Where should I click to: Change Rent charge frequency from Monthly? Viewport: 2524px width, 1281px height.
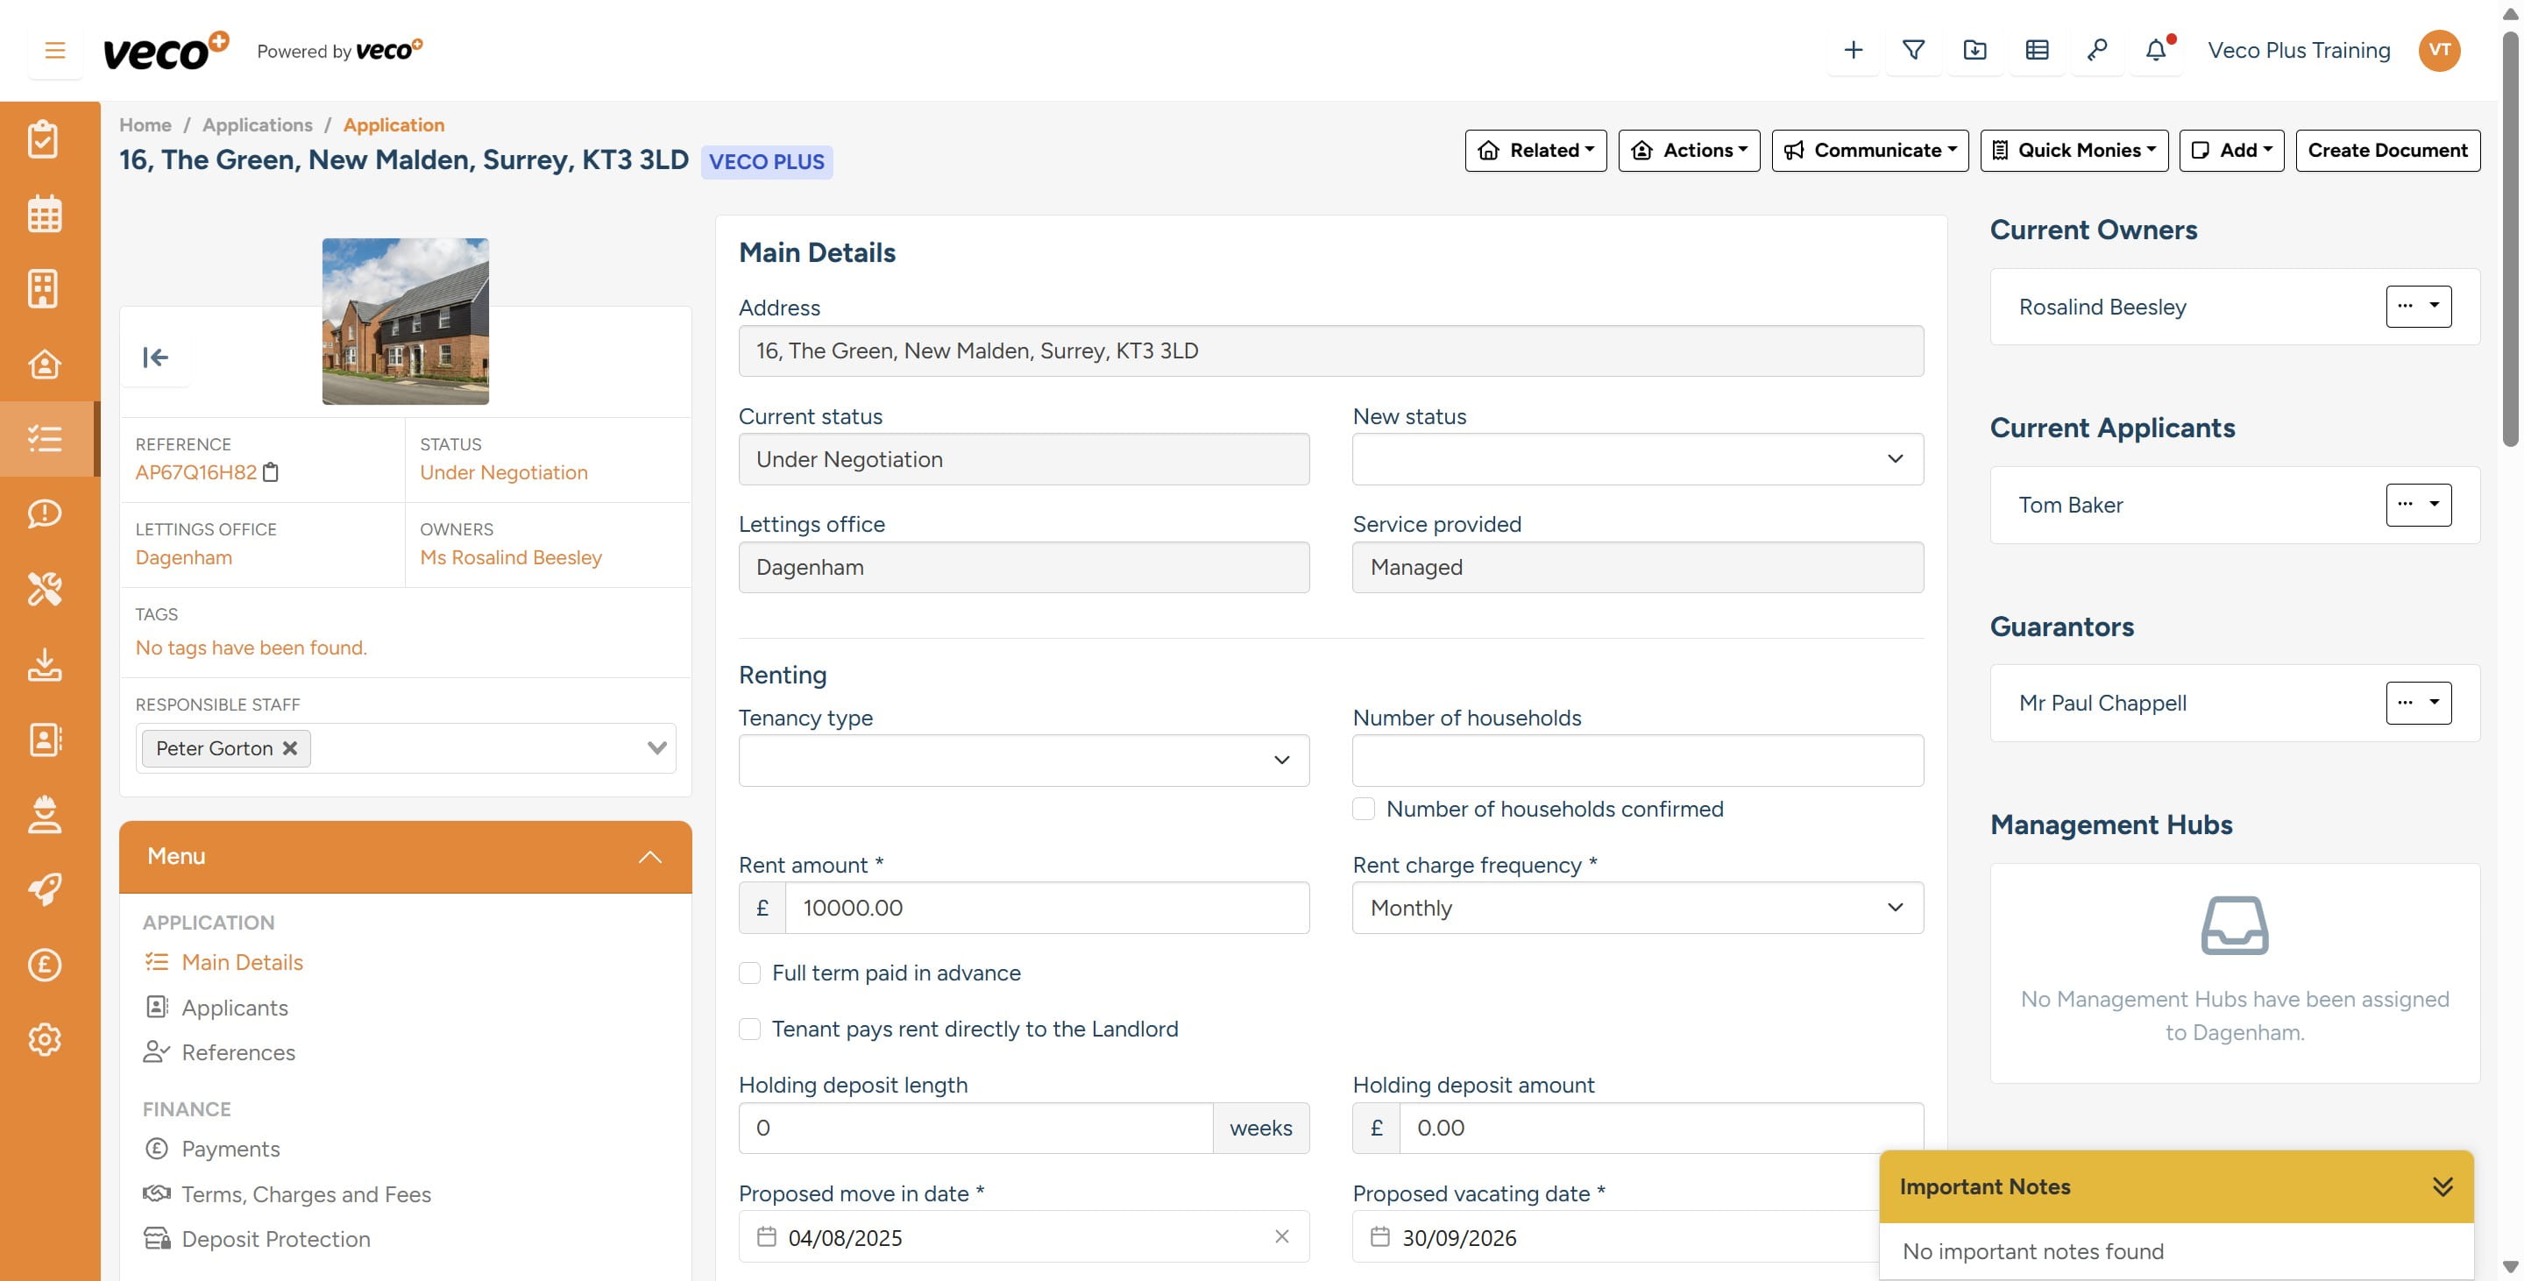pyautogui.click(x=1636, y=908)
